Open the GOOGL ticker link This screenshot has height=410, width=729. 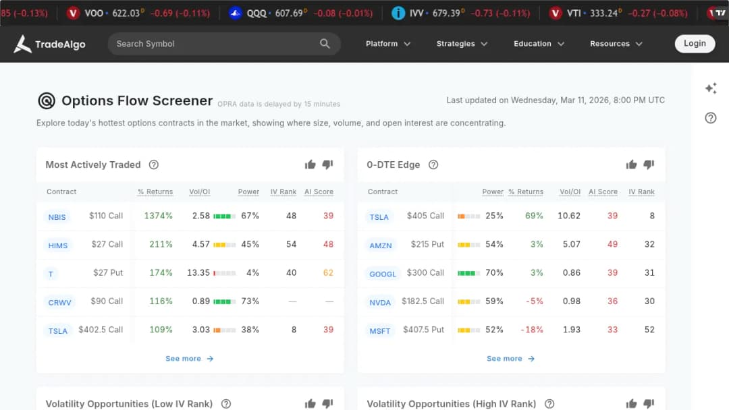click(383, 274)
